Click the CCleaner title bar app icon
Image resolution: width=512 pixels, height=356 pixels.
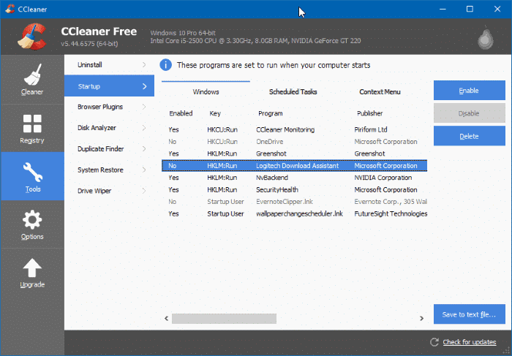pyautogui.click(x=10, y=9)
